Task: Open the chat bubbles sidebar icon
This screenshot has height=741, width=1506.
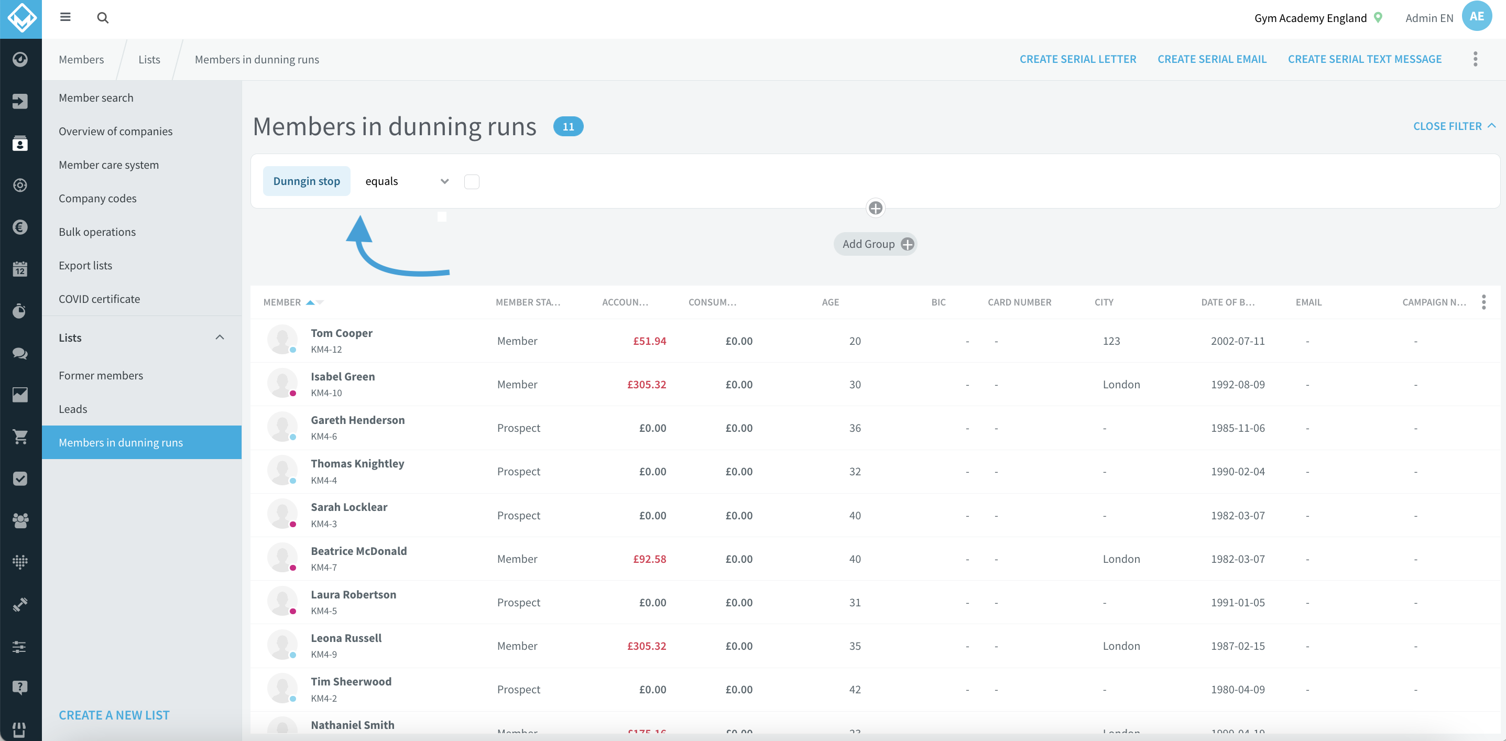Action: 20,353
